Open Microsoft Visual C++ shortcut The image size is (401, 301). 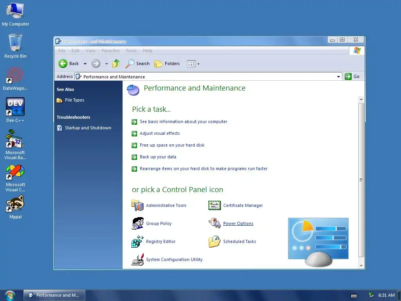(15, 178)
